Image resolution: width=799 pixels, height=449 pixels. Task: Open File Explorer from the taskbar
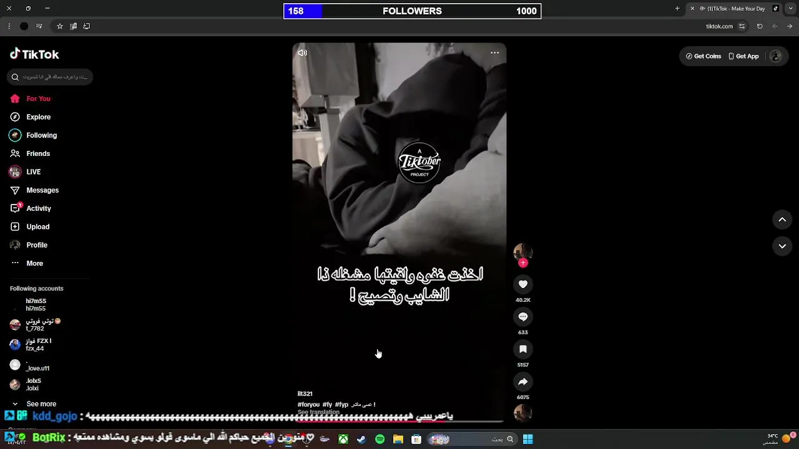(x=398, y=439)
